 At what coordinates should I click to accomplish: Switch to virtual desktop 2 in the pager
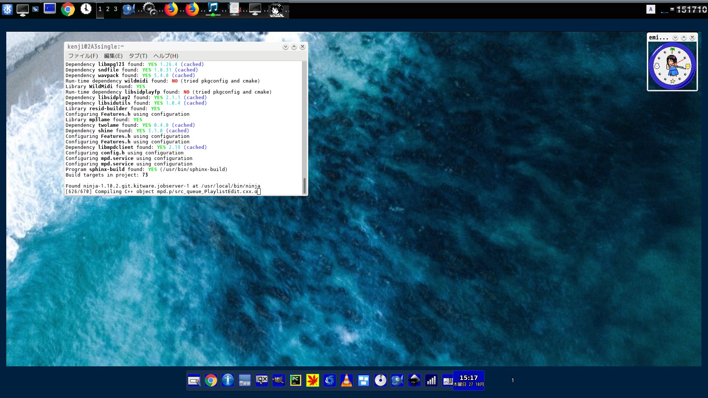click(x=108, y=9)
